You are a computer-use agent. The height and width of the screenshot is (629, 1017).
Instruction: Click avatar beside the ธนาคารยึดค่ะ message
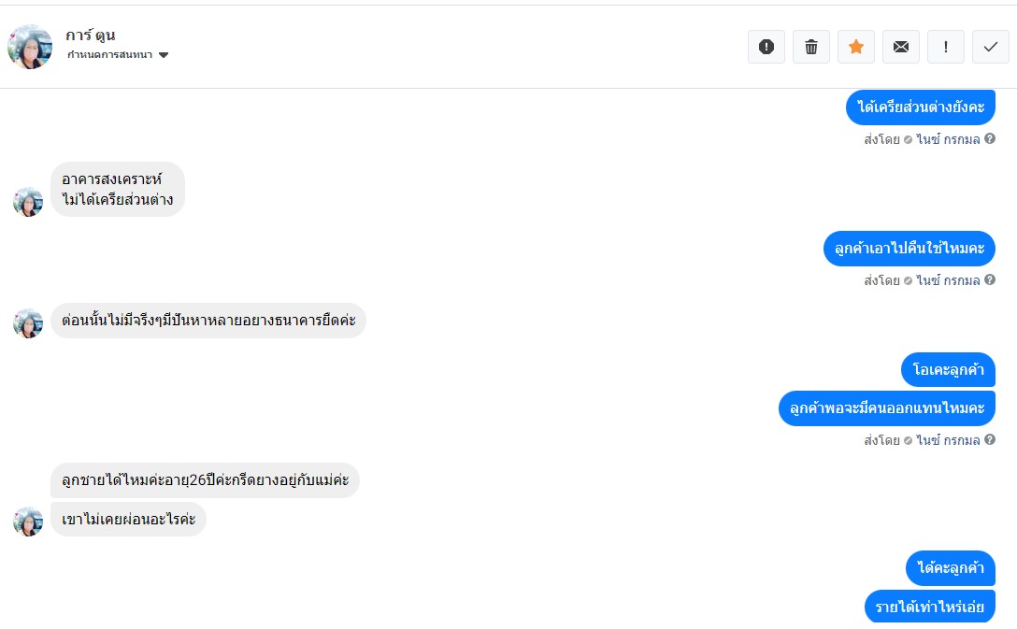coord(28,323)
